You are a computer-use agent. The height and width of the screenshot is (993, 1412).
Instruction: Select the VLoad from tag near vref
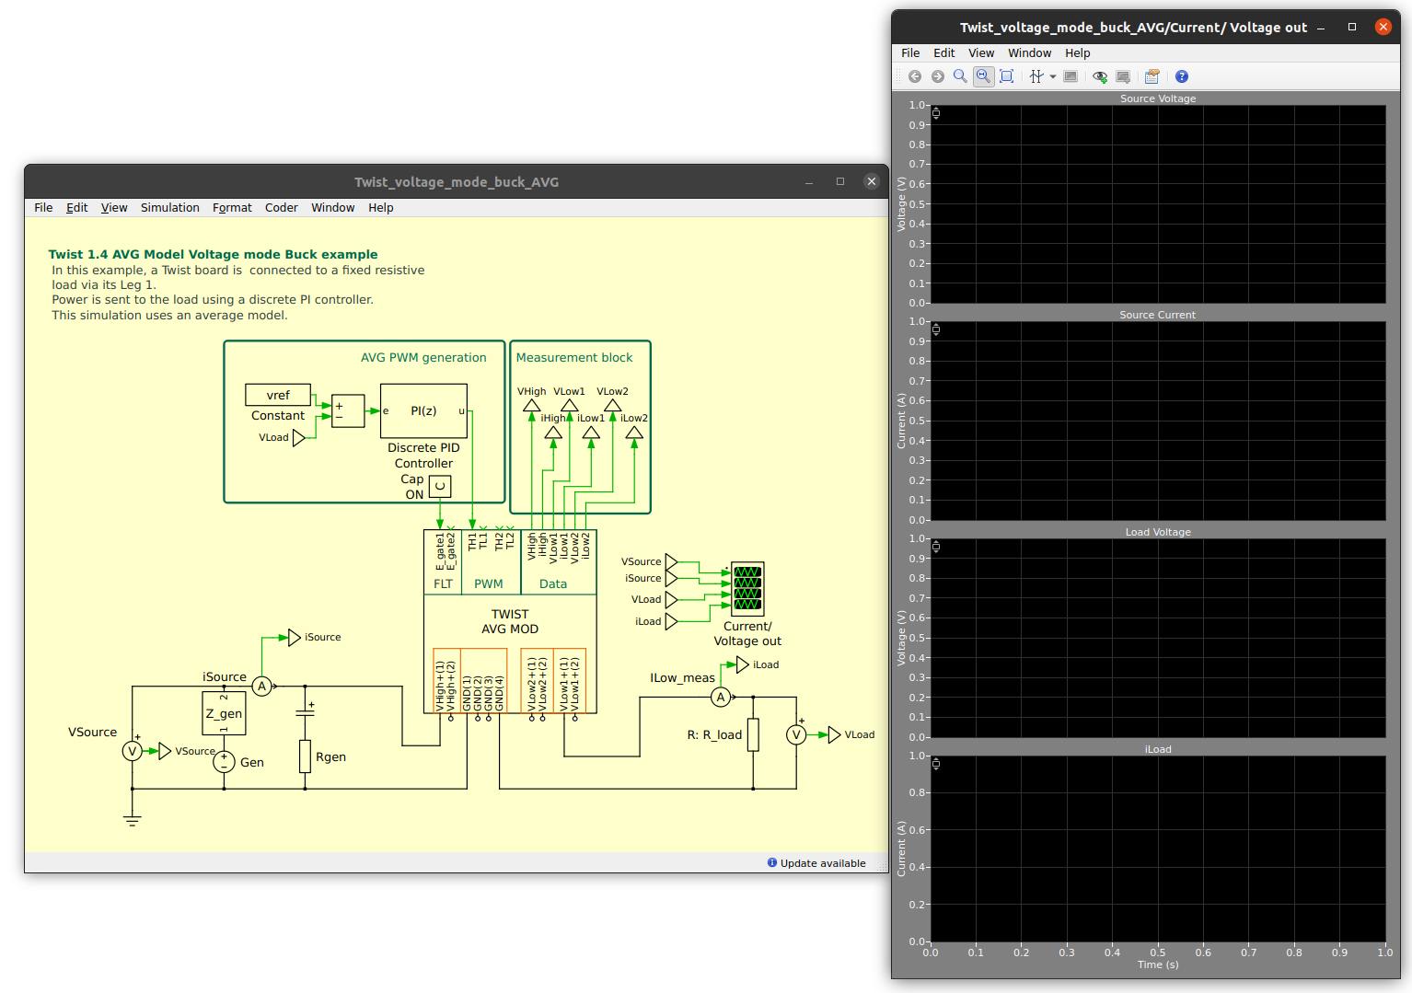(x=298, y=438)
